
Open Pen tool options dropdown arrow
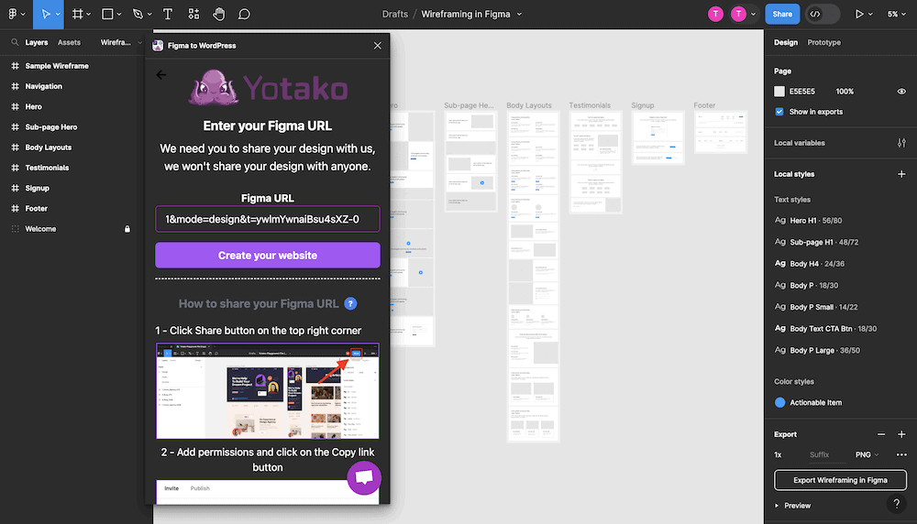tap(149, 15)
